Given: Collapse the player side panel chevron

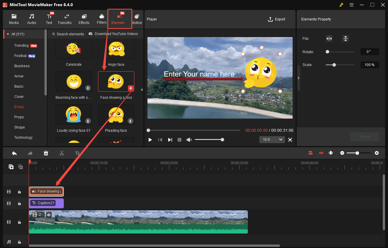Looking at the screenshot, I should click(x=298, y=78).
